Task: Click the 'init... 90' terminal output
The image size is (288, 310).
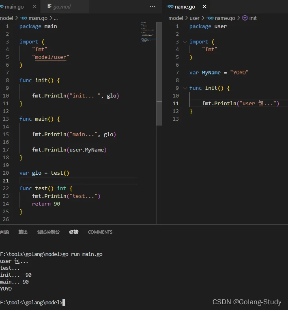Action: (x=16, y=275)
